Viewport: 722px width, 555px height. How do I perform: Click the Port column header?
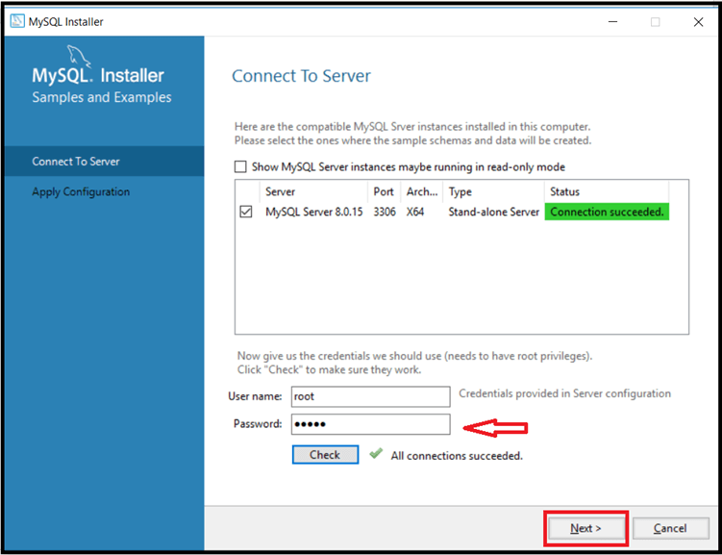coord(384,191)
